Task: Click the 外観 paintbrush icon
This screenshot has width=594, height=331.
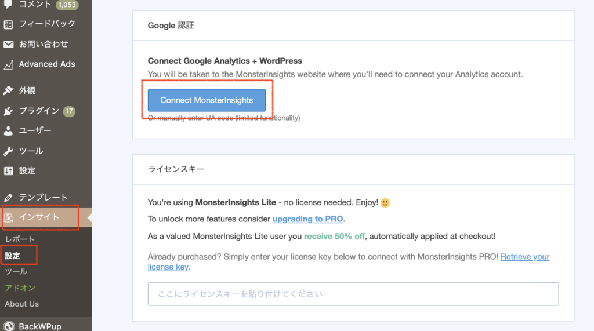Action: point(8,90)
